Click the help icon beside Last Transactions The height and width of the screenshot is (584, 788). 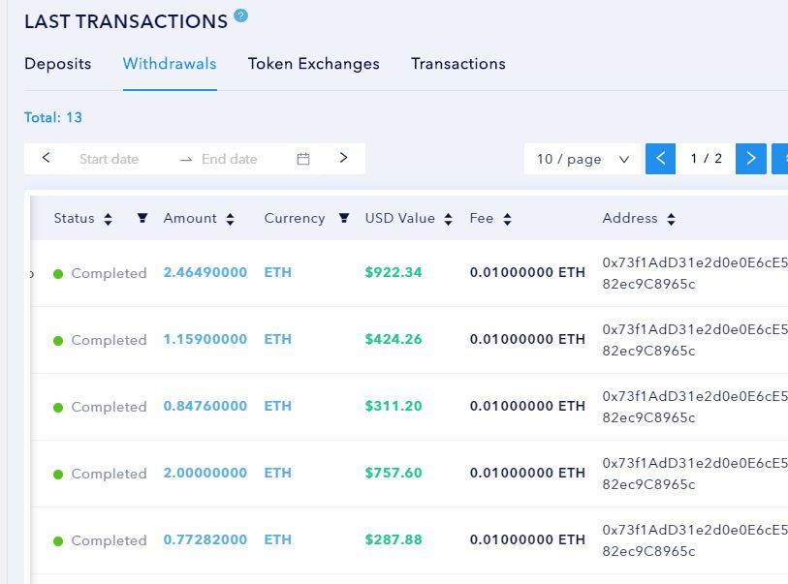[x=241, y=15]
